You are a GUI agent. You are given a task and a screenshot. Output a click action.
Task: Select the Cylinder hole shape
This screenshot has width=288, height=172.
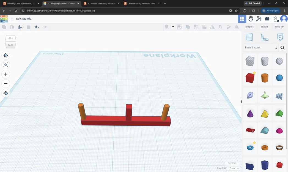(265, 61)
